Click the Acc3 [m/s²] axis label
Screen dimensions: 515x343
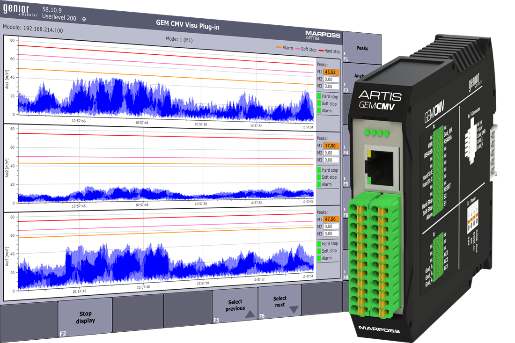coord(7,256)
